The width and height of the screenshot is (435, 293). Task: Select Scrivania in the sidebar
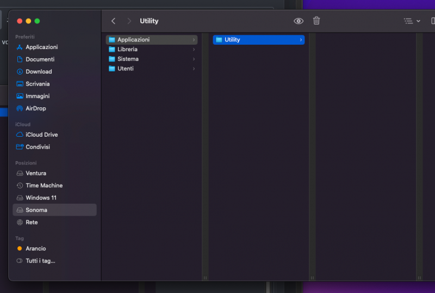pyautogui.click(x=55, y=84)
